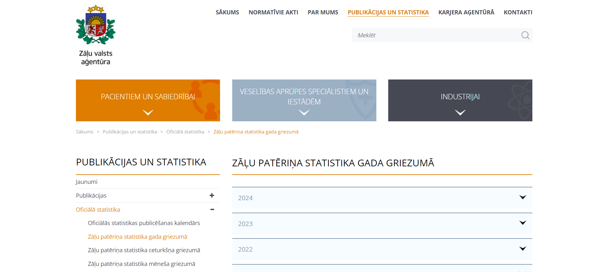Viewport: 607px width, 272px height.
Task: Click the chevron under Veselības aprūpes speciālistiem
Action: pos(304,112)
